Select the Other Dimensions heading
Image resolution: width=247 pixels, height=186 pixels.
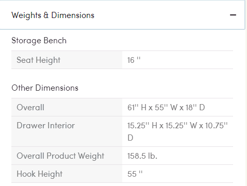[x=45, y=88]
